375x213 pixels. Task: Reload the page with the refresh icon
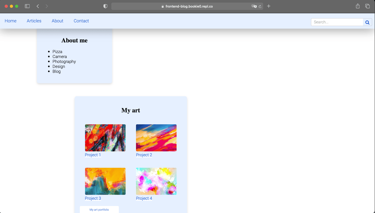(260, 7)
